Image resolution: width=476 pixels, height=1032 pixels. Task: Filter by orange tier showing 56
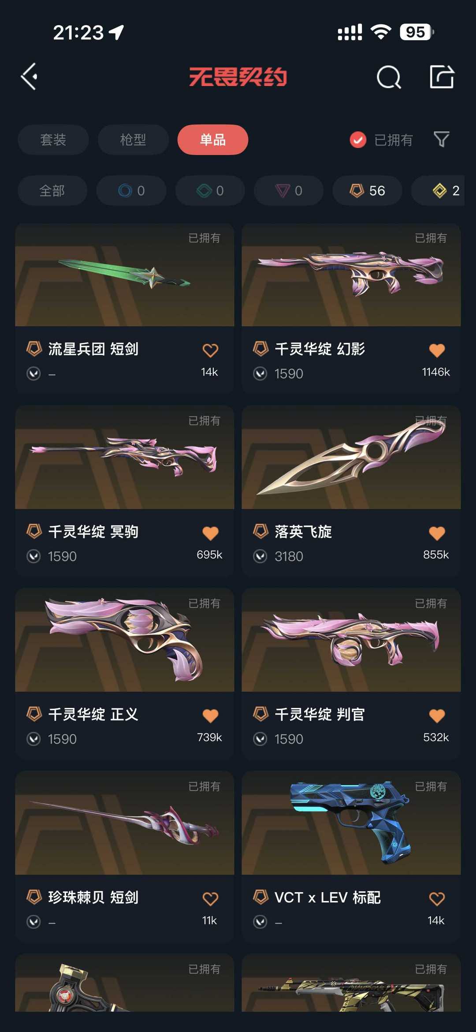coord(367,190)
